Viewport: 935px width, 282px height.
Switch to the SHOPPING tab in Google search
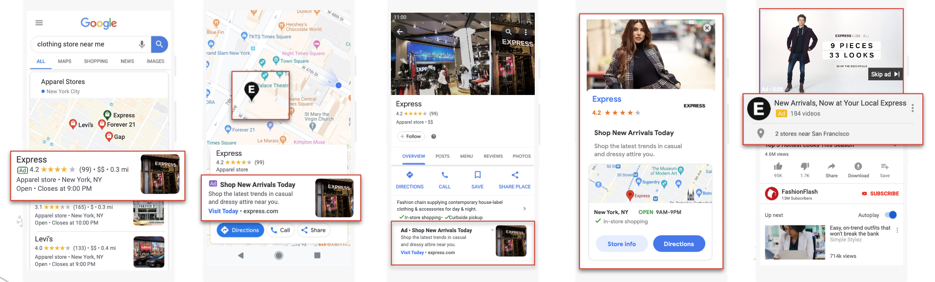[96, 61]
